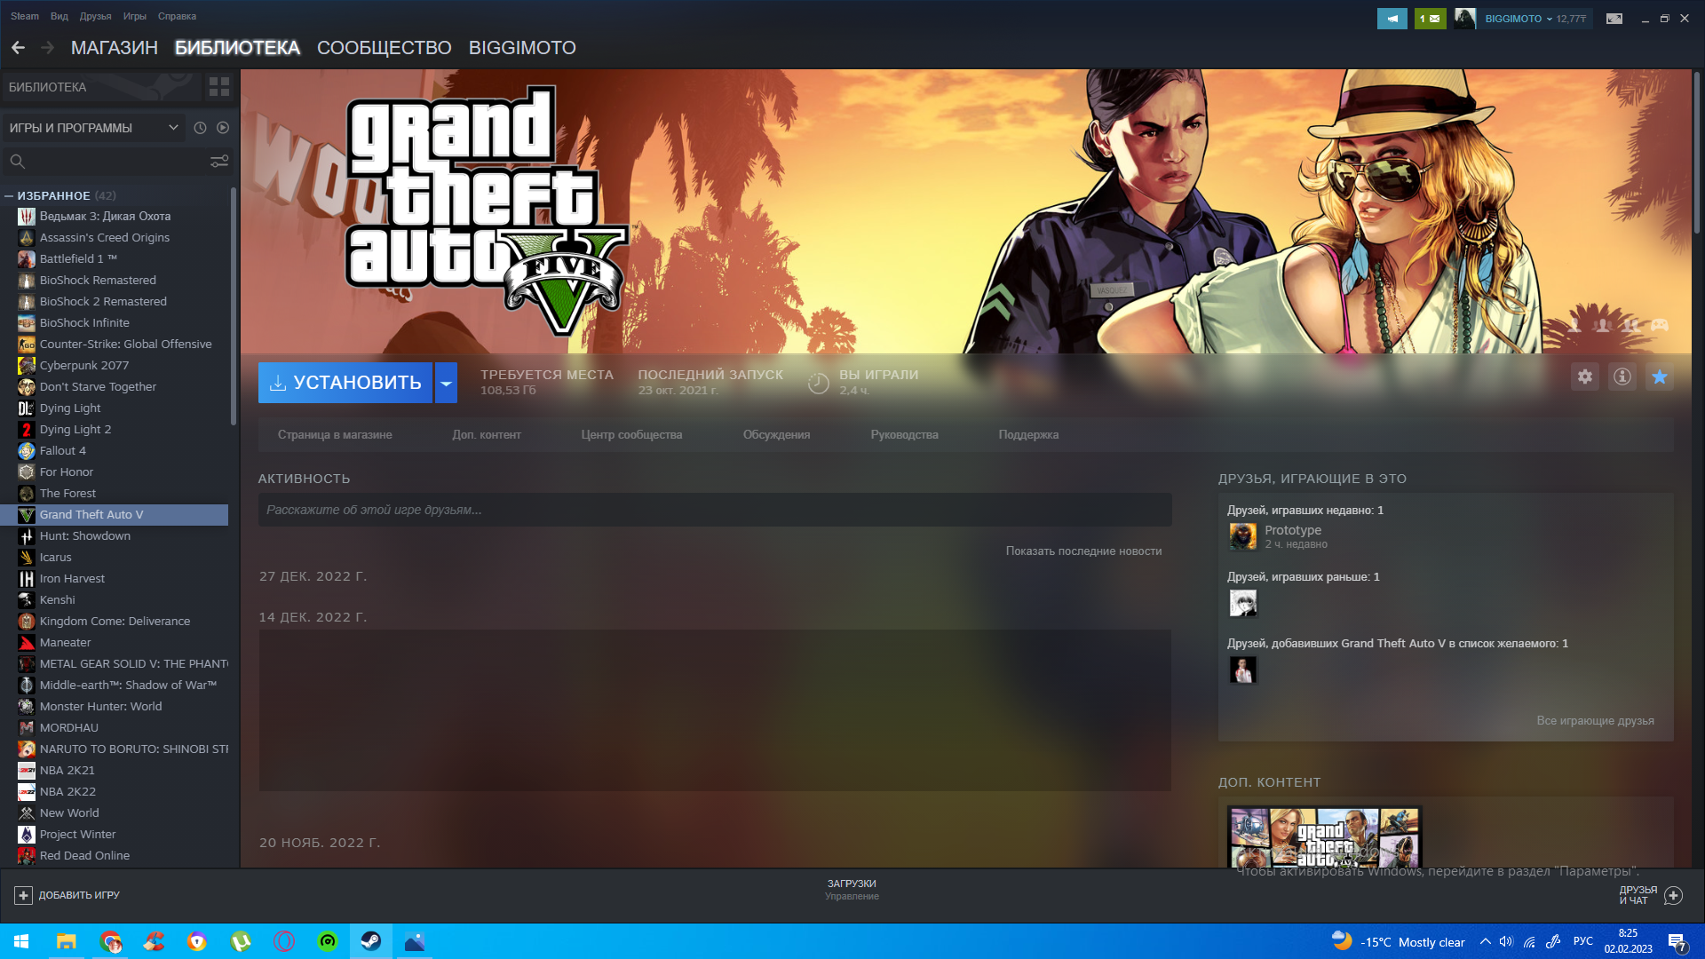This screenshot has height=959, width=1705.
Task: Click the add game plus icon
Action: [x=24, y=895]
